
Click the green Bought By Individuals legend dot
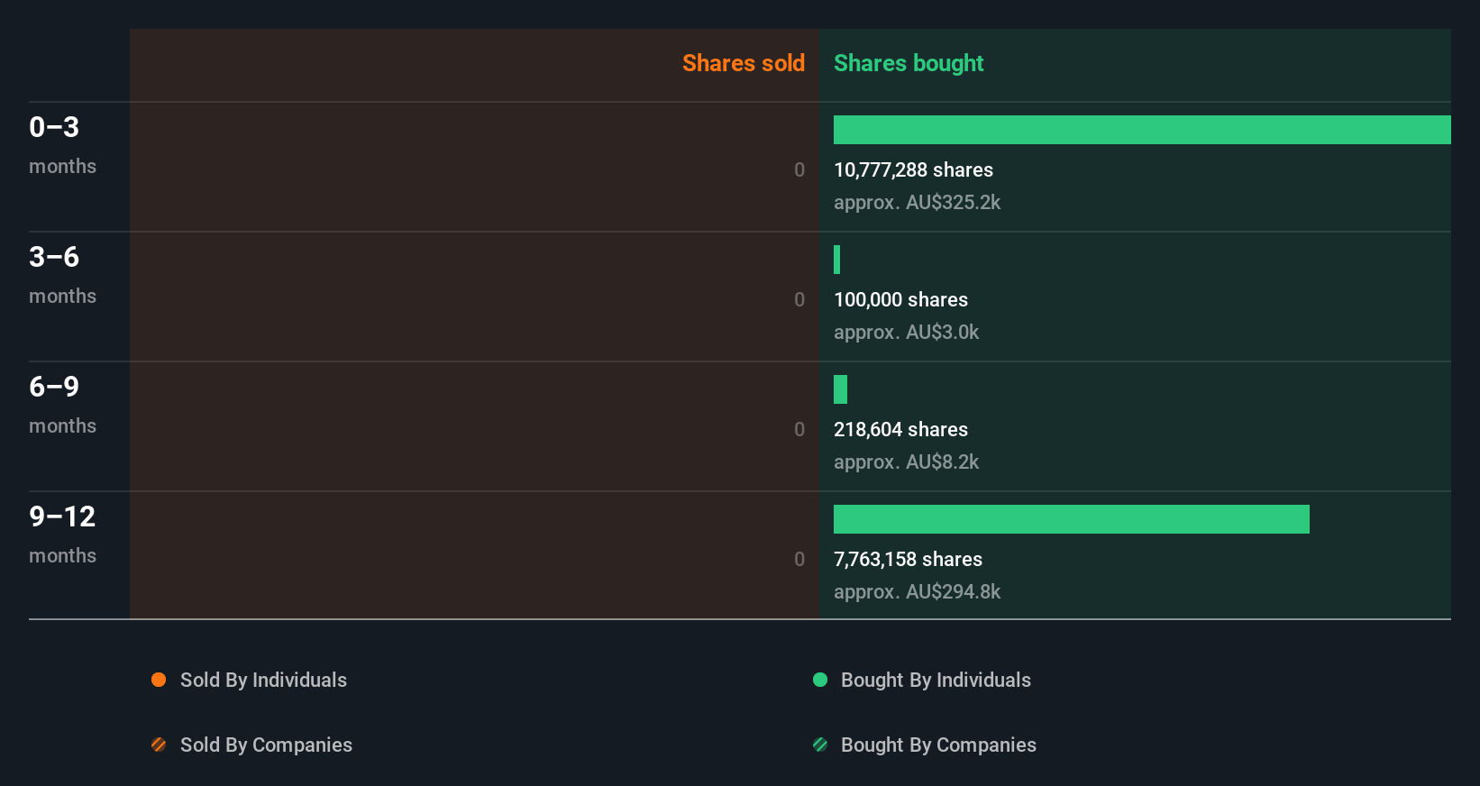click(x=820, y=680)
